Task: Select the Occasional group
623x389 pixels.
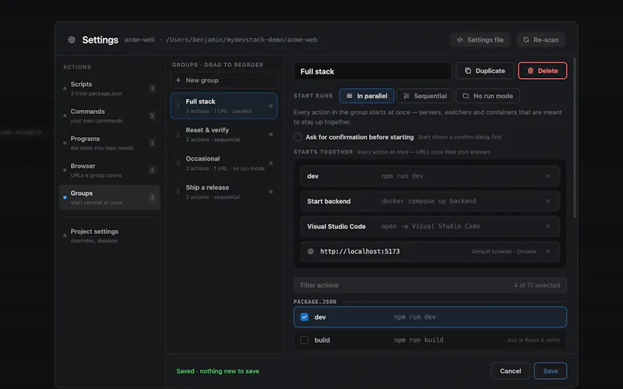Action: coord(224,163)
